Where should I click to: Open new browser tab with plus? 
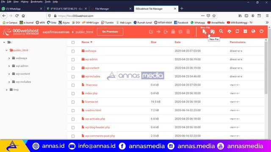click(182, 8)
